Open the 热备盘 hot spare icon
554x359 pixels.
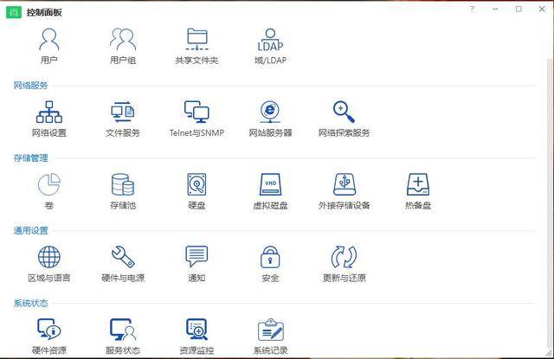(x=418, y=184)
